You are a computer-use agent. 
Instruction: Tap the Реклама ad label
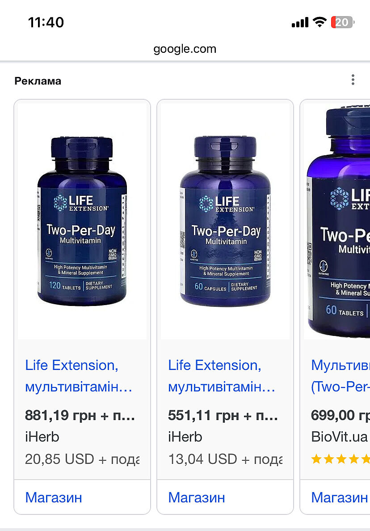(x=38, y=81)
